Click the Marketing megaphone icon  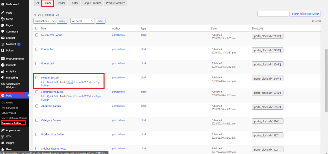pos(3,78)
